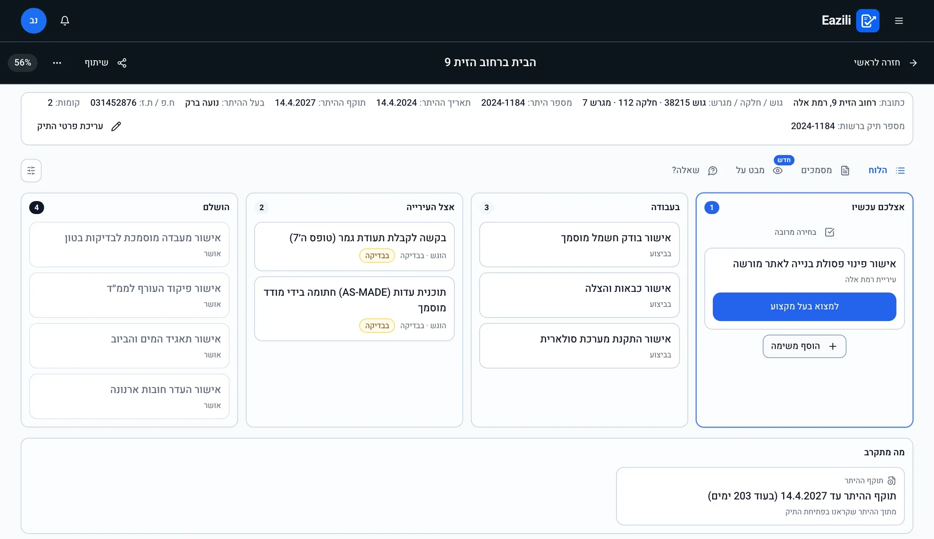
Task: Click the Eazili logo icon
Action: pos(867,20)
